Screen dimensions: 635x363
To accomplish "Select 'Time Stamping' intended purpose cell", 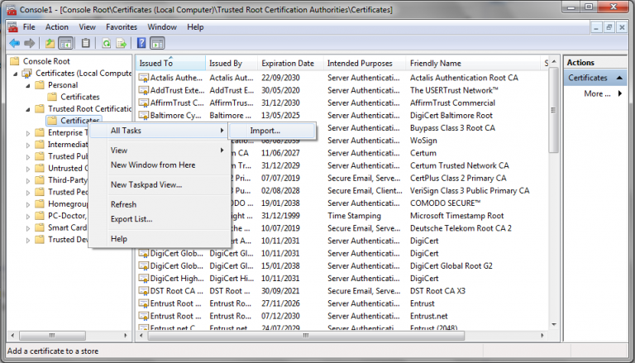I will (355, 216).
